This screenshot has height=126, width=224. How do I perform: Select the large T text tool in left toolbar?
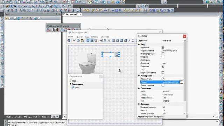(x=2, y=80)
